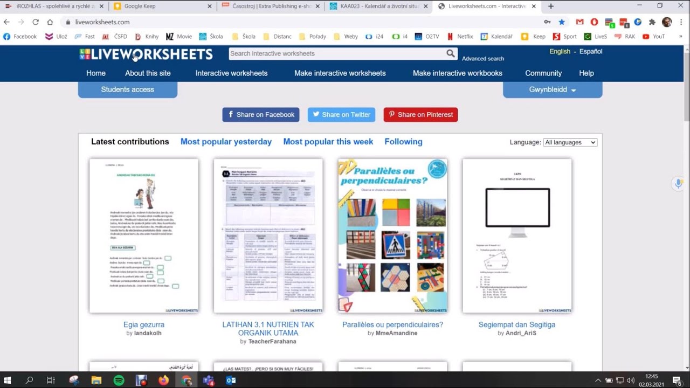Switch to the KAA023 Kalendář tab
Screen dimensions: 690x388
pyautogui.click(x=379, y=6)
